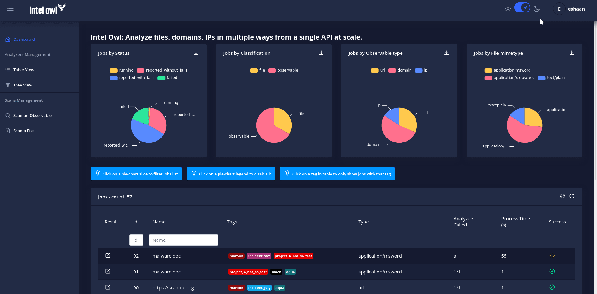This screenshot has width=597, height=294.
Task: Go to Dashboard in sidebar
Action: coord(40,39)
